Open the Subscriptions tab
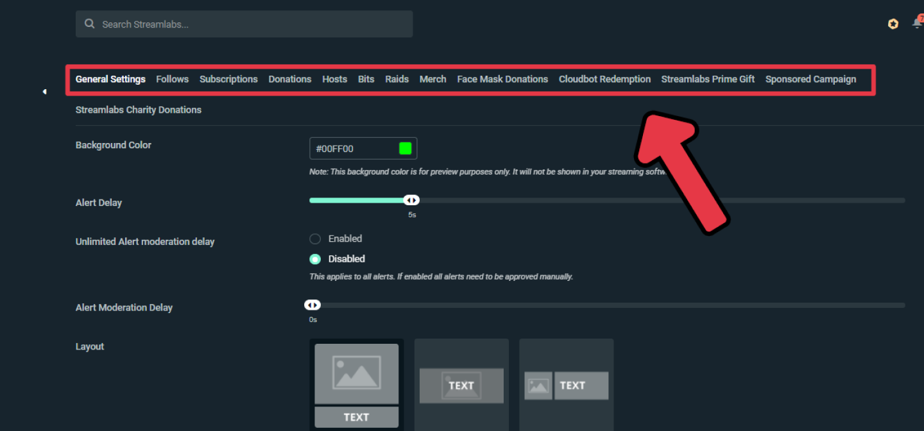The height and width of the screenshot is (431, 924). [228, 79]
